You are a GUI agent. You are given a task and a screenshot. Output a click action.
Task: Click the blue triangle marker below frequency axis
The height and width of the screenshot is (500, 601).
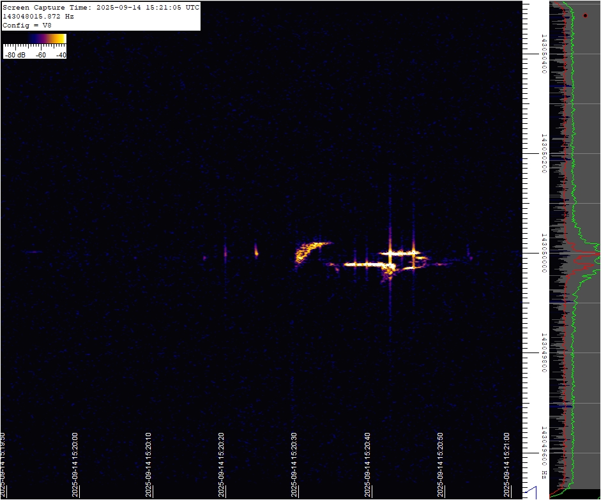pos(531,492)
